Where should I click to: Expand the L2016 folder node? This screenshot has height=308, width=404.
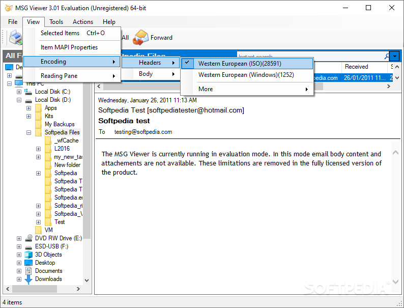tap(38, 149)
